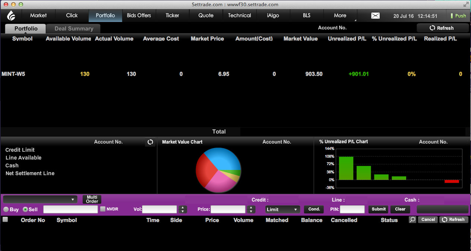Click the window fullscreen arrows icon
471x251 pixels.
coord(466,4)
